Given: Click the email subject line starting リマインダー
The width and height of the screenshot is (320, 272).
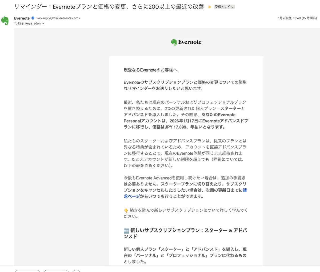Looking at the screenshot, I should 109,7.
